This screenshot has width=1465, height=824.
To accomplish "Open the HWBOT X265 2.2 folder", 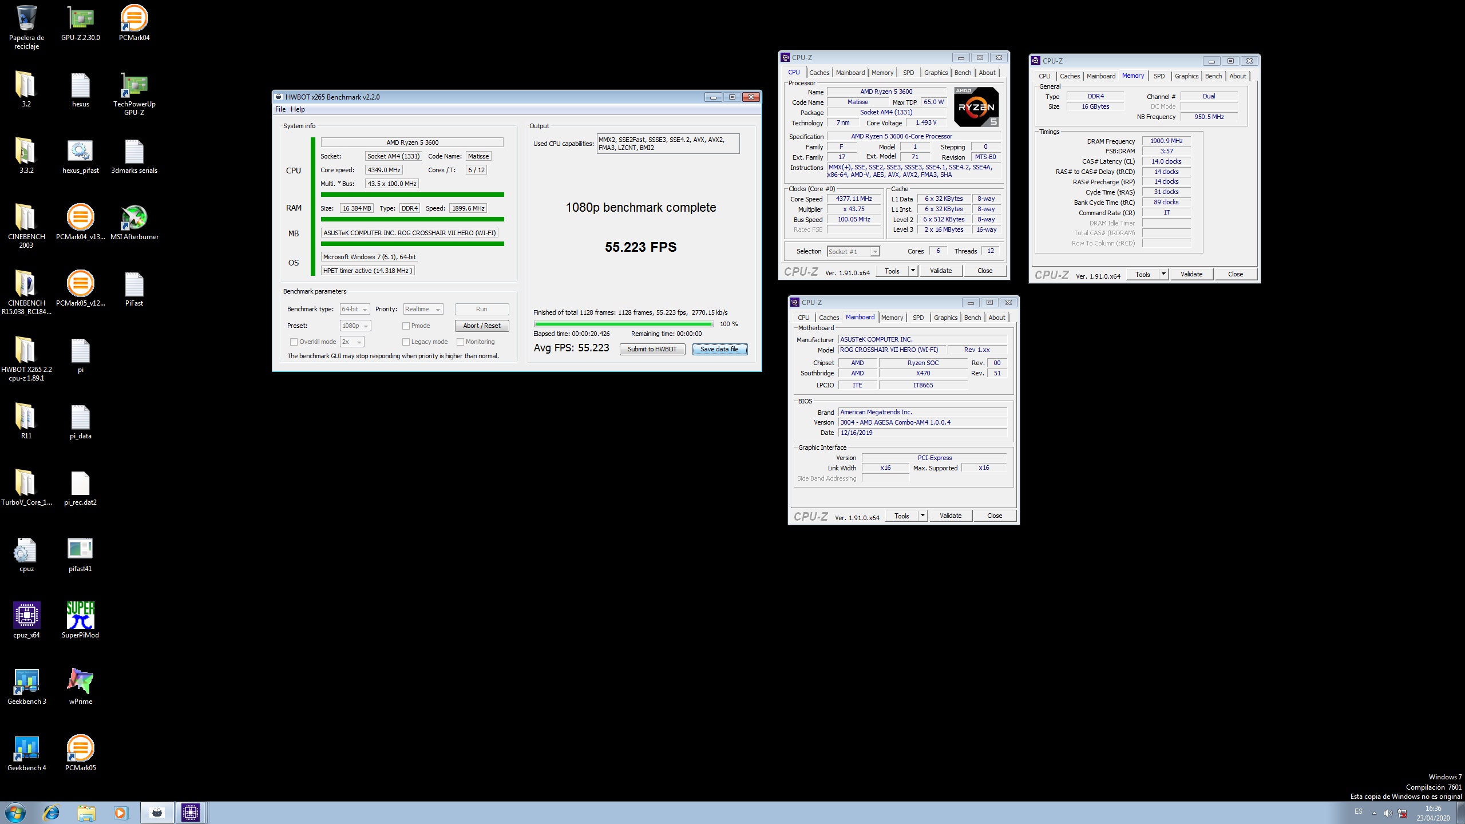I will 26,359.
